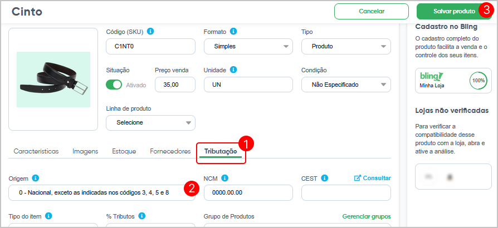Click the Salvar produto button

(x=454, y=12)
